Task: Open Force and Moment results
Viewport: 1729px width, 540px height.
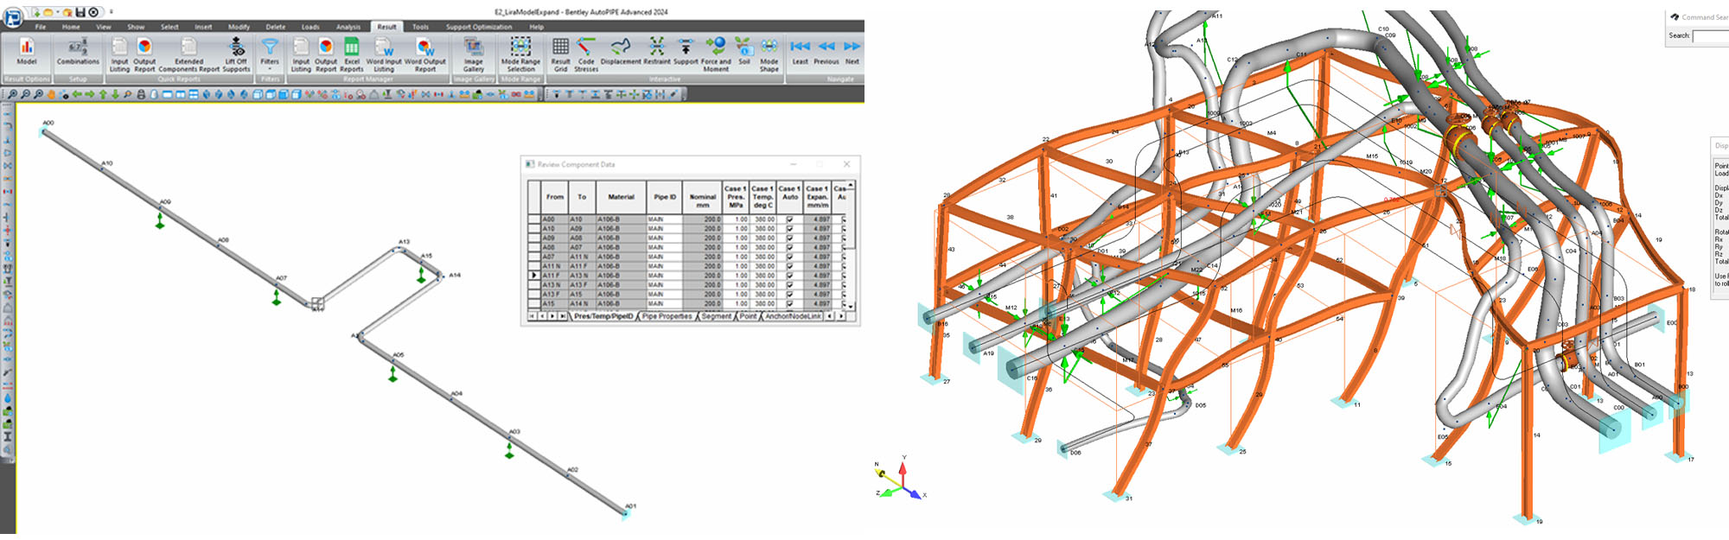Action: 716,50
